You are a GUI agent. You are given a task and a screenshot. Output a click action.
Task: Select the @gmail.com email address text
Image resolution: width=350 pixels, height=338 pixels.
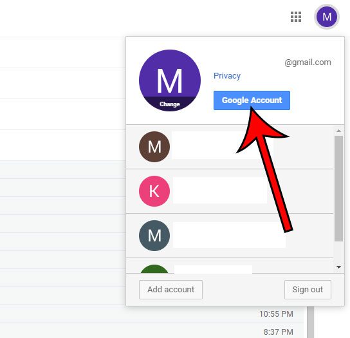tap(308, 62)
